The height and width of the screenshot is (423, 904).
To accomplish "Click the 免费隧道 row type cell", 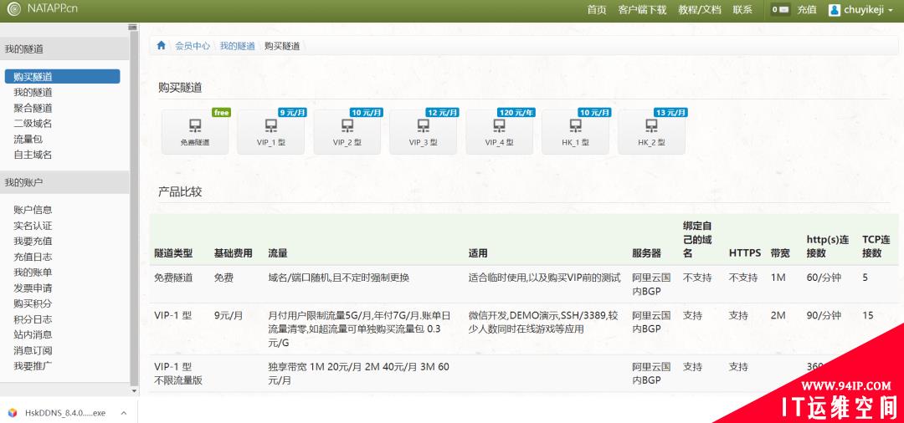I will (173, 278).
